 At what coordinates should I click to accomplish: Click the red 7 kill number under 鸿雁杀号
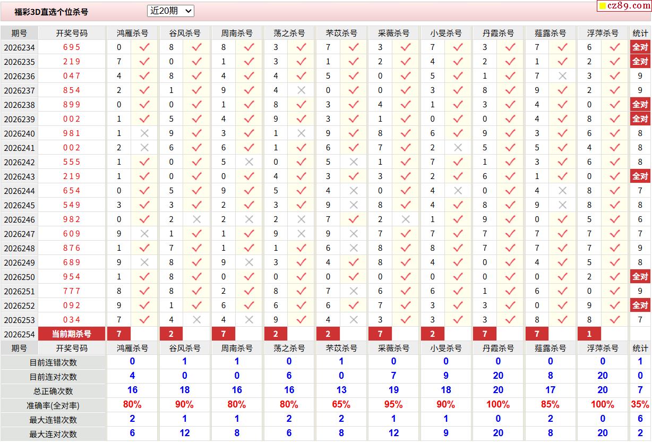pyautogui.click(x=119, y=334)
